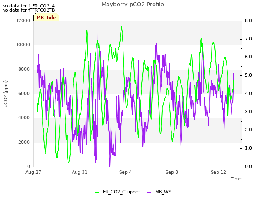Click the 7.0 right axis tick label
Viewport: 267px width, 200px height.
248,39
